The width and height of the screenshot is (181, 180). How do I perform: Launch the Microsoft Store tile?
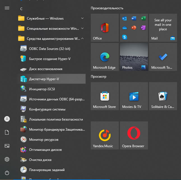[x=105, y=96]
